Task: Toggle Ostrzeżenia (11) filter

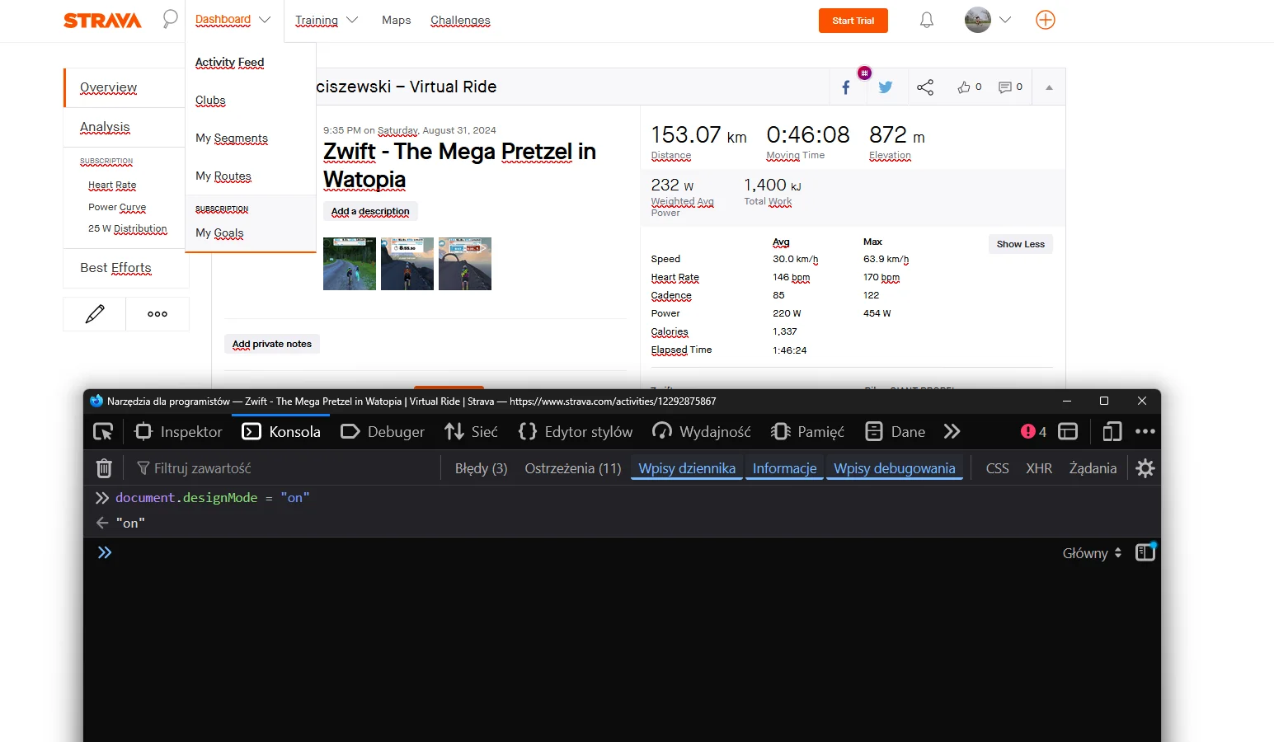Action: click(x=573, y=468)
